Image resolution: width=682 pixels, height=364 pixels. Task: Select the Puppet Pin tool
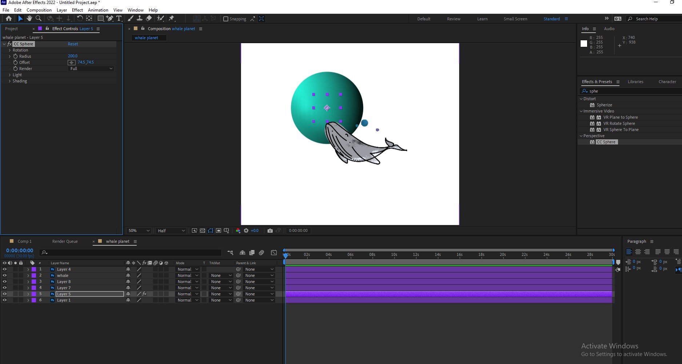coord(172,19)
